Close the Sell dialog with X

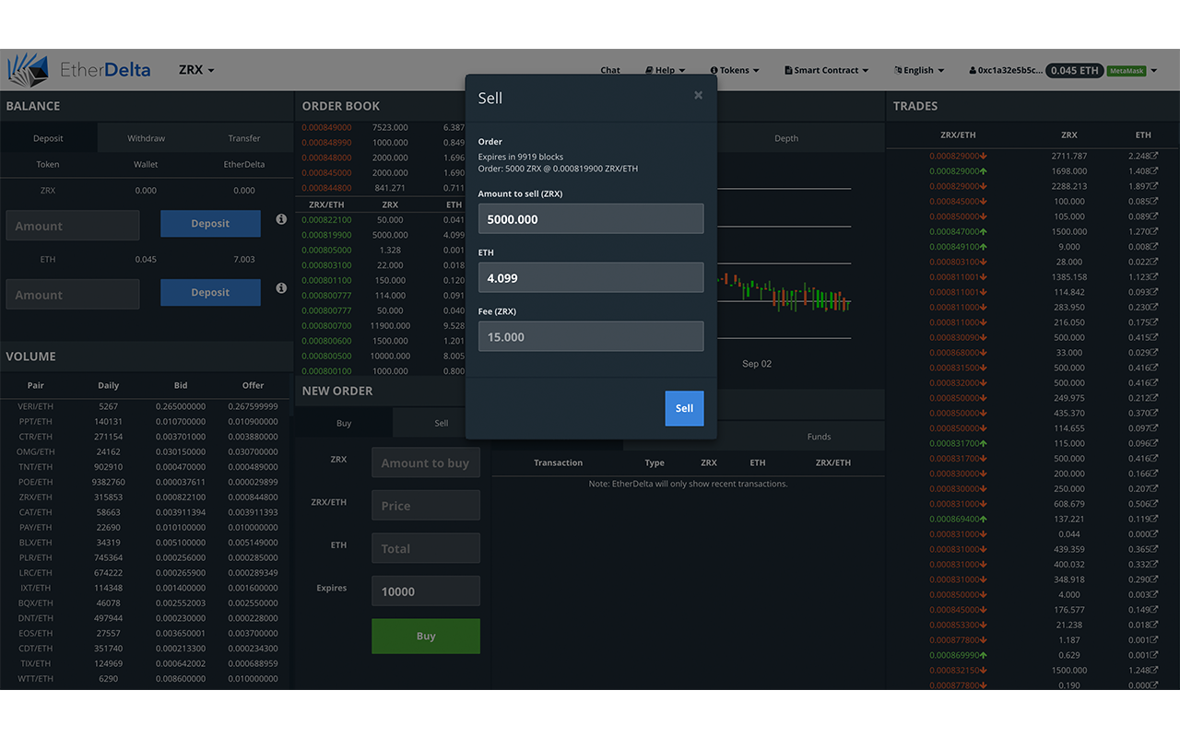click(698, 95)
